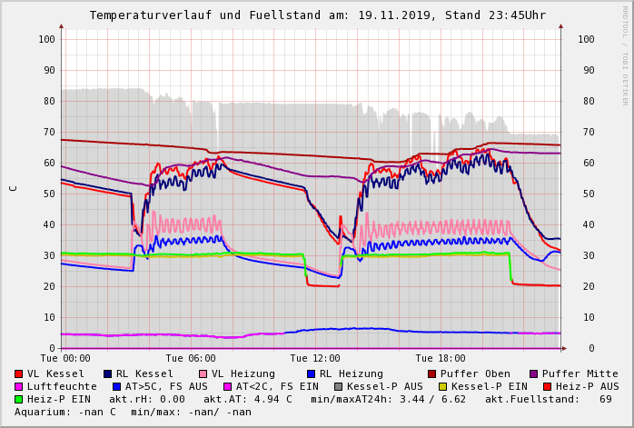Select the purple Puffer Mitte legend swatch
The image size is (634, 428).
(x=534, y=373)
